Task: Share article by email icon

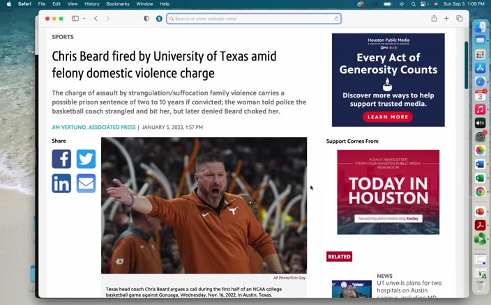Action: (x=86, y=183)
